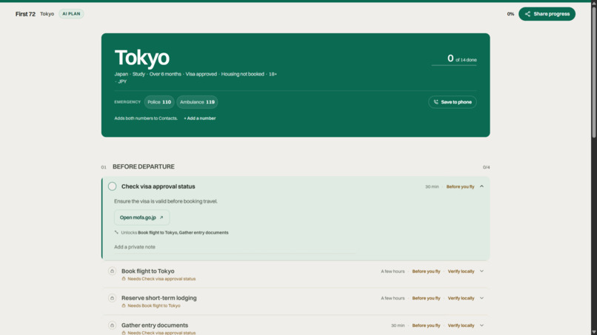Click lock icon beside Needs Book flight to Tokyo
This screenshot has height=335, width=597.
coord(124,305)
